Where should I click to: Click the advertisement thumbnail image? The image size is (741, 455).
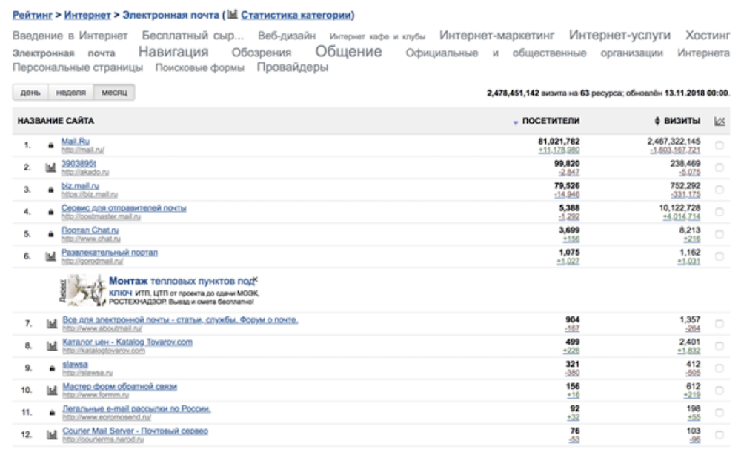85,290
